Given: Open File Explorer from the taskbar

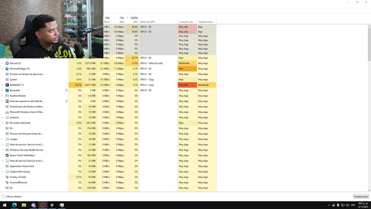Looking at the screenshot, I should (24, 205).
